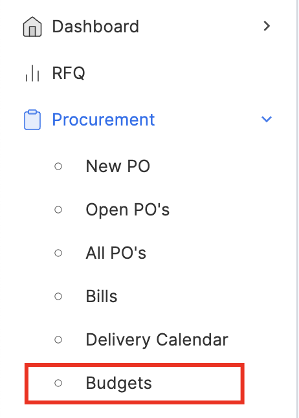The height and width of the screenshot is (418, 299).
Task: Click the circle bullet beside New PO
Action: click(x=58, y=166)
